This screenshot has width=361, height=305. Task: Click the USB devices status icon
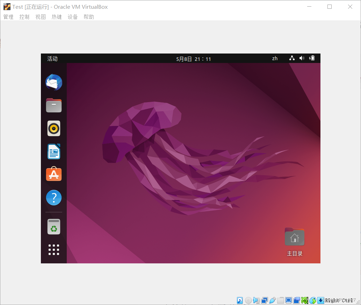273,300
